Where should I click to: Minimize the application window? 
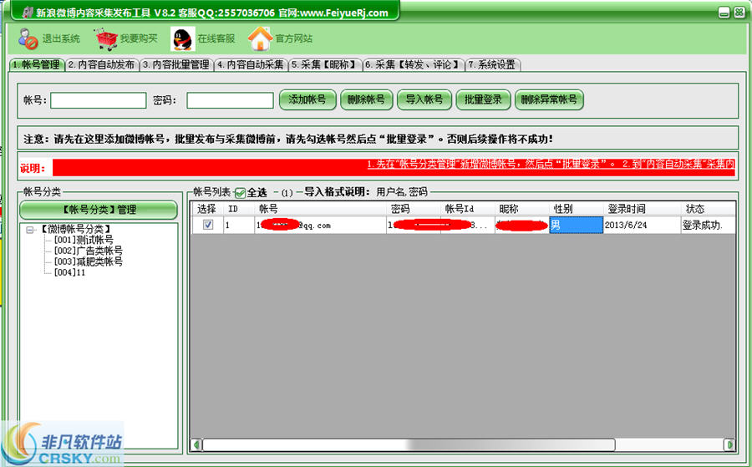pos(724,13)
